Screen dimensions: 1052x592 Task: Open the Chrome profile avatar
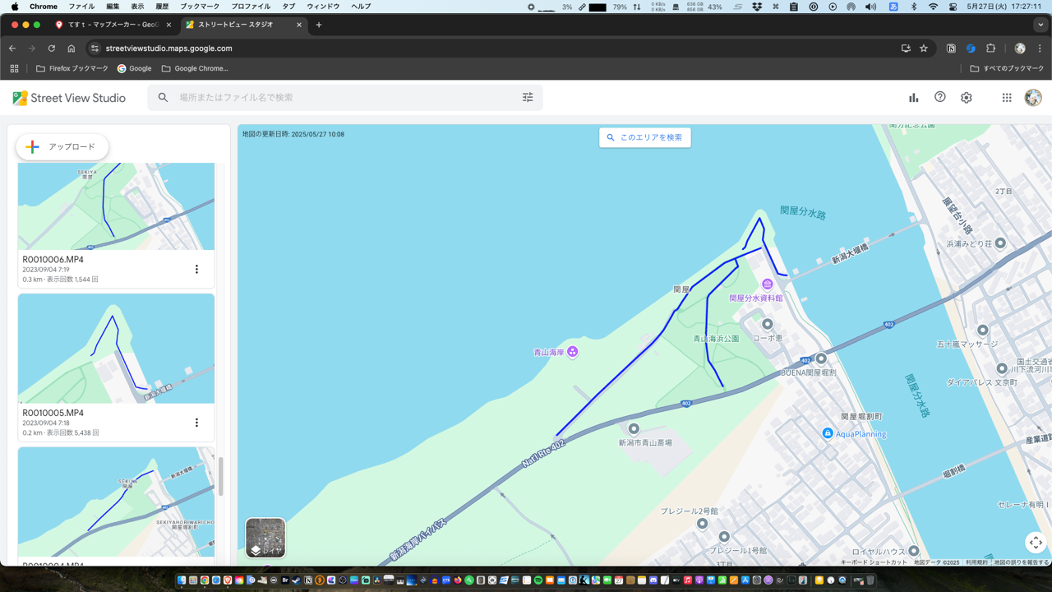[x=1020, y=49]
